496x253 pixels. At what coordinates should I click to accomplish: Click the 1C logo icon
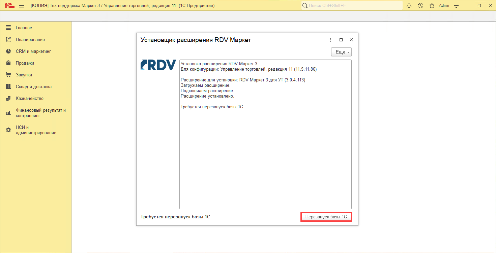10,6
